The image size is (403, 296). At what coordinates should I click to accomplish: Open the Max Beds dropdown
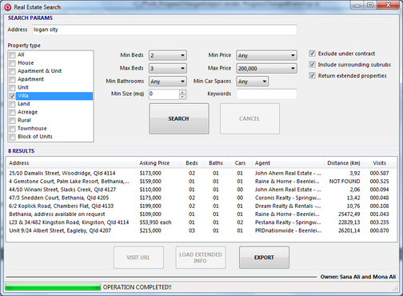click(168, 68)
